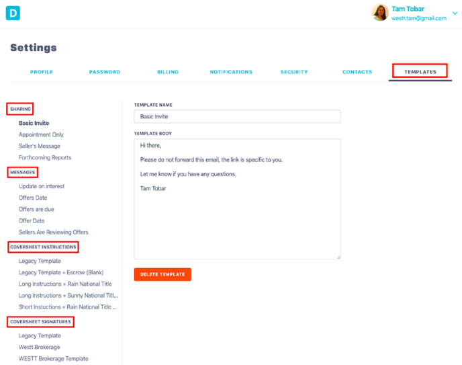Go to the Notifications tab

231,72
